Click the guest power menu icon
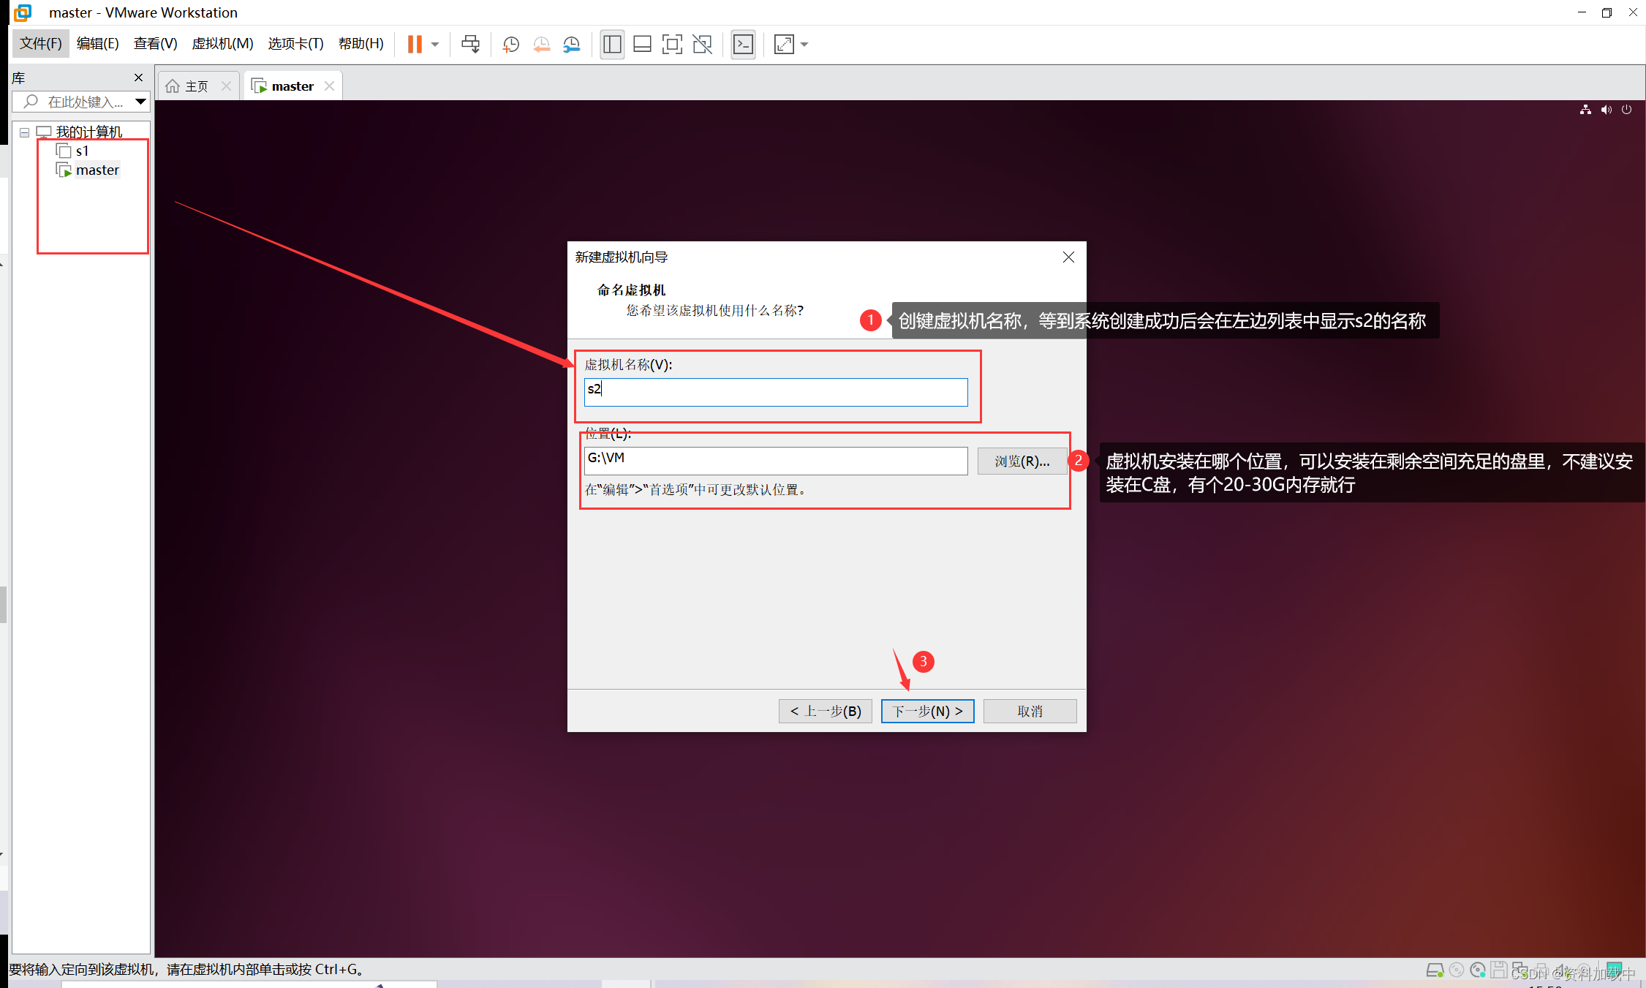The width and height of the screenshot is (1646, 988). [x=1626, y=110]
